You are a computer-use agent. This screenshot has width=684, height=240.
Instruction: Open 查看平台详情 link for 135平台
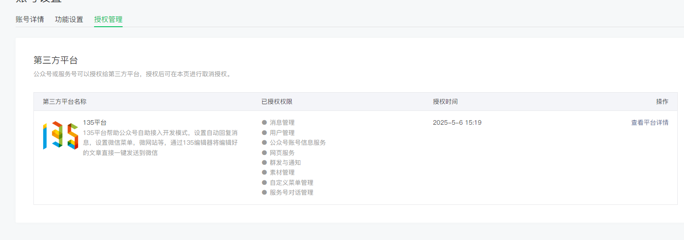click(x=650, y=122)
